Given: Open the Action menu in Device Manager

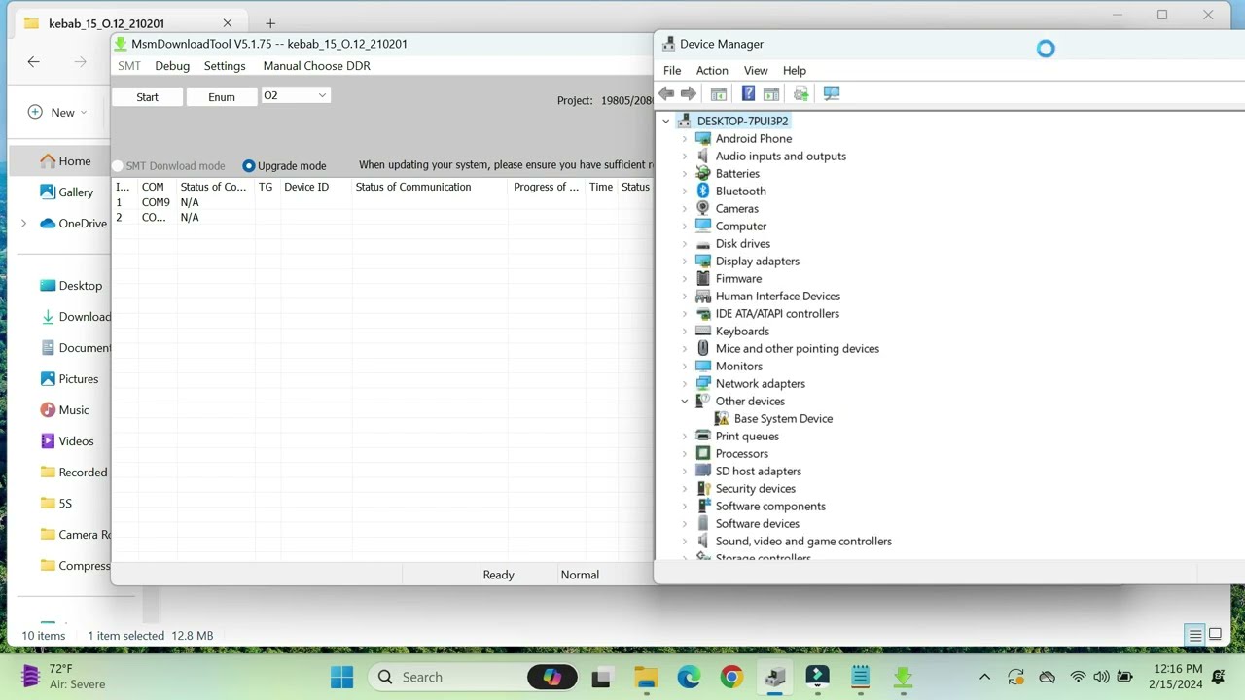Looking at the screenshot, I should [712, 70].
